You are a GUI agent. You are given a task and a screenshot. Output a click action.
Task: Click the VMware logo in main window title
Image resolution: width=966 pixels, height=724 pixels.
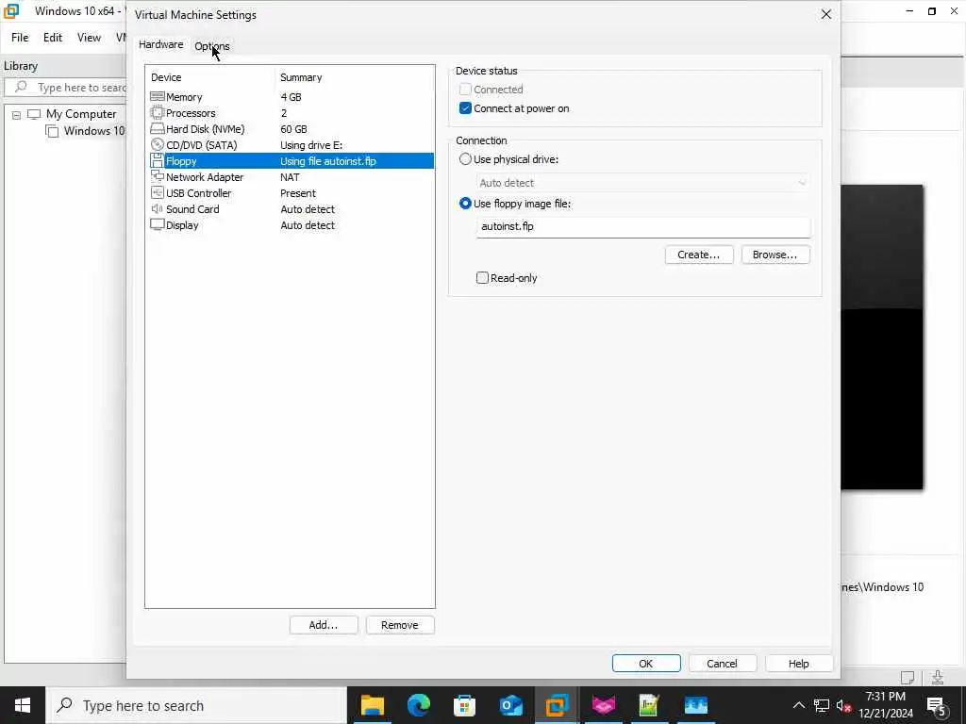pyautogui.click(x=11, y=11)
